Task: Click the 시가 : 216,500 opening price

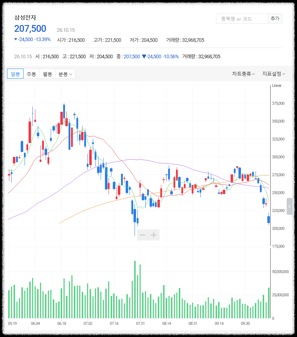Action: tap(71, 40)
